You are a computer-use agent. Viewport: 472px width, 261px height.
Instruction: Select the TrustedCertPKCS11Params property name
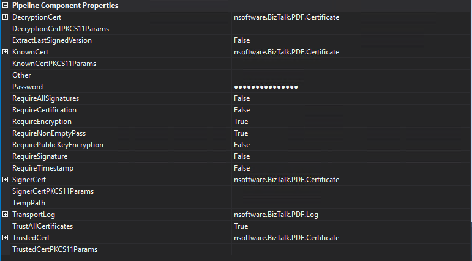tap(54, 249)
